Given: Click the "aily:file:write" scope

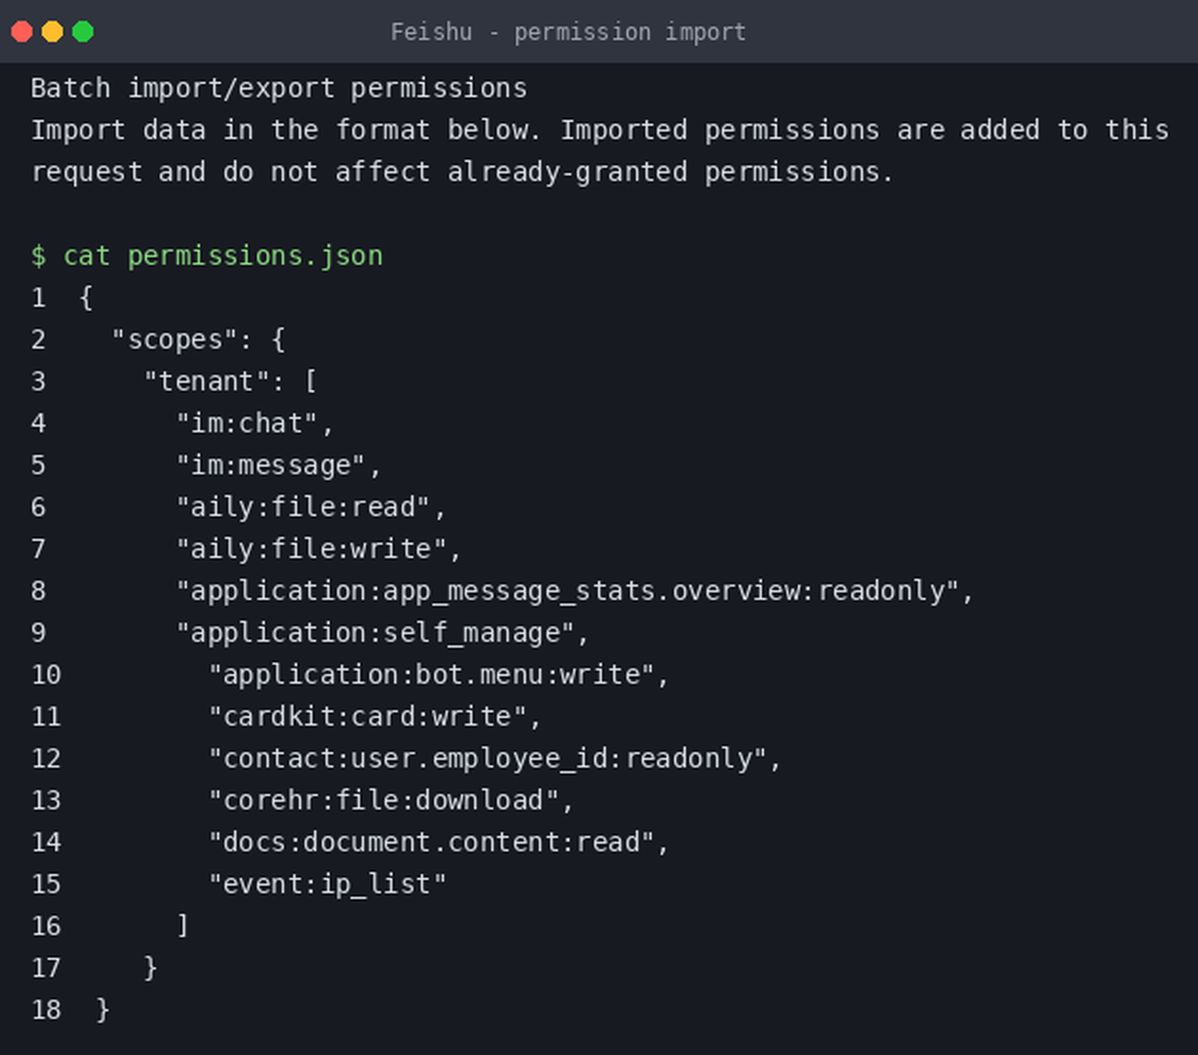Looking at the screenshot, I should 310,549.
